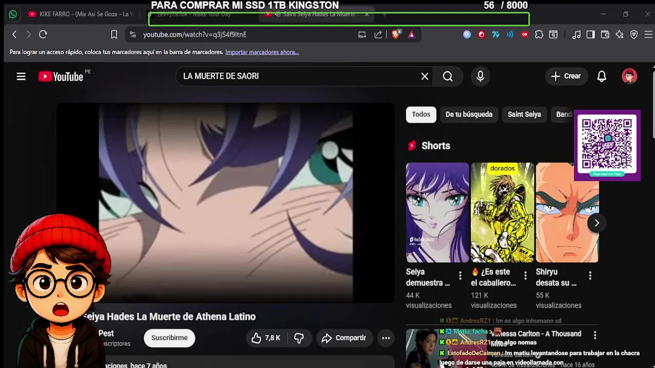The image size is (655, 368).
Task: Switch to the pinned WhatsApp tab
Action: pyautogui.click(x=13, y=14)
